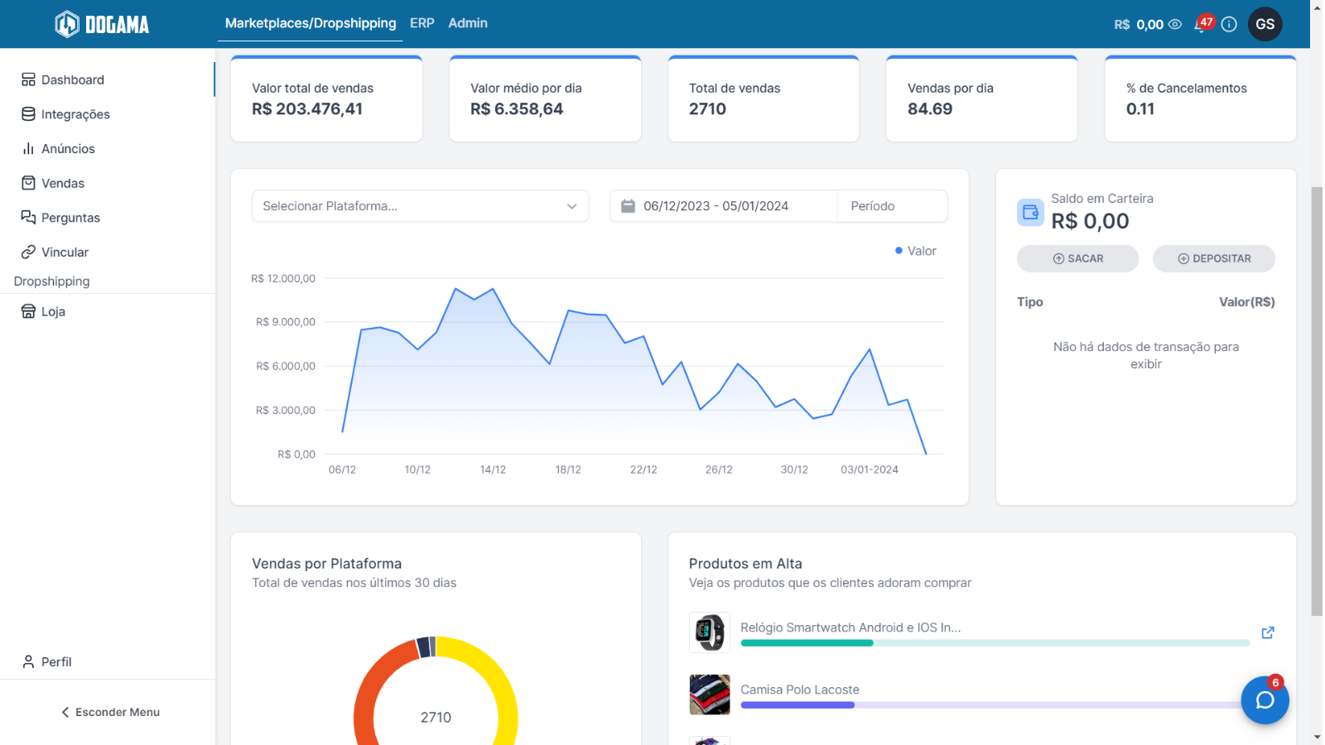Image resolution: width=1325 pixels, height=745 pixels.
Task: Switch to the ERP tab
Action: [x=422, y=23]
